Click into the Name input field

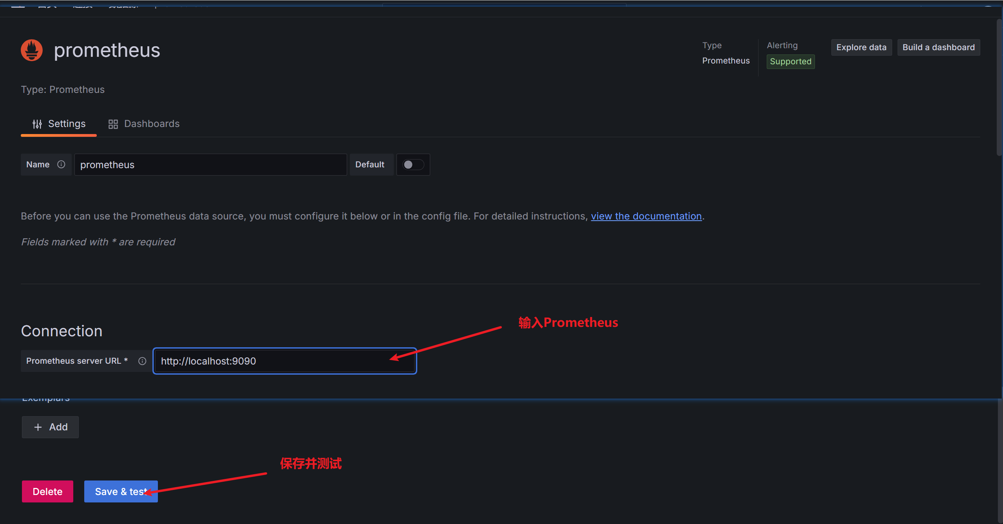[210, 165]
